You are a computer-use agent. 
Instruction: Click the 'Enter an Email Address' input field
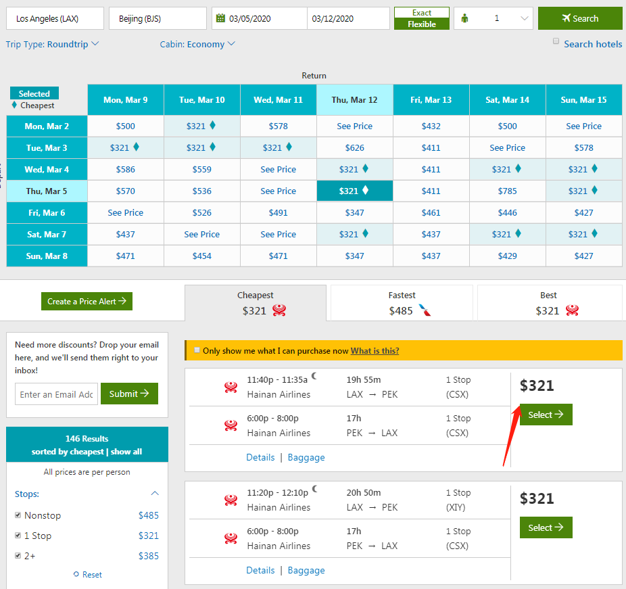[x=56, y=394]
